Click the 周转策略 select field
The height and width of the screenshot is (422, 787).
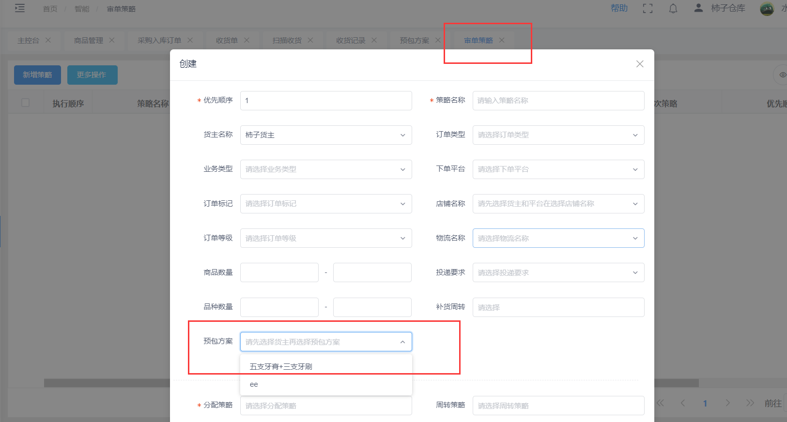click(558, 406)
